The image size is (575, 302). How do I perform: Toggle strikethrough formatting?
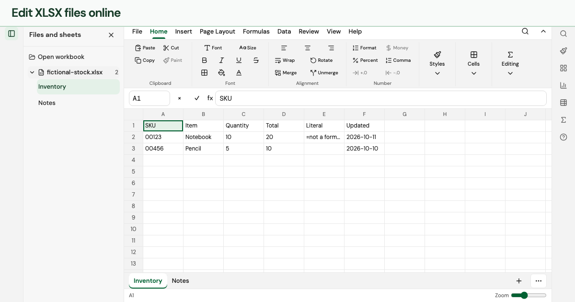pyautogui.click(x=256, y=60)
